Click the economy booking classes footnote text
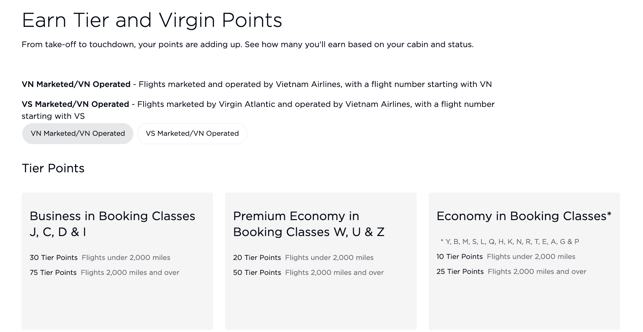This screenshot has width=643, height=332. [510, 241]
